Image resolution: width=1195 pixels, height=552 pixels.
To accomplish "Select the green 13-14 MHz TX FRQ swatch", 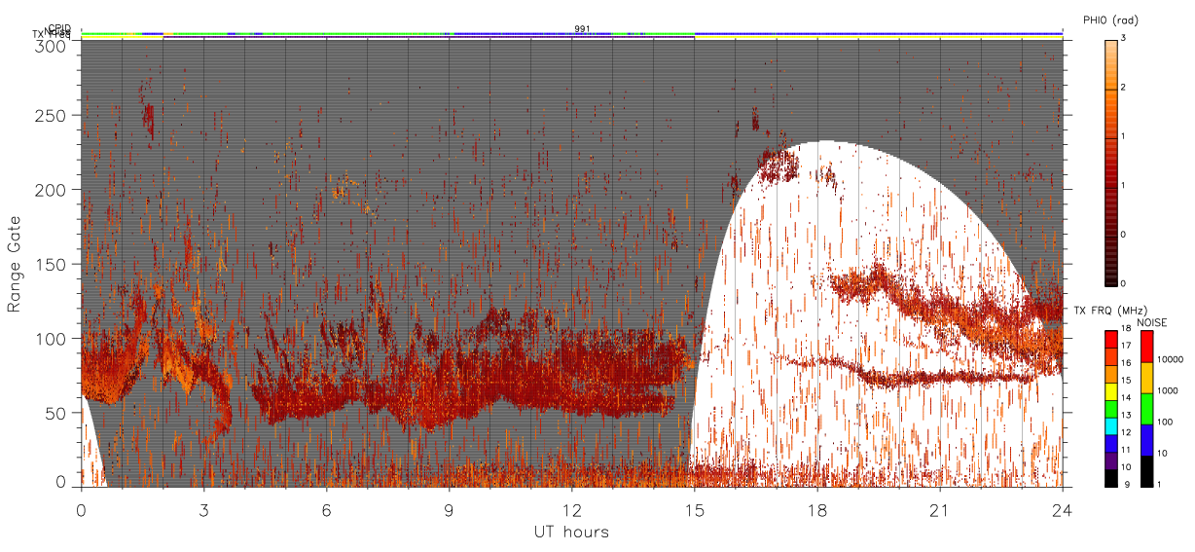I will coord(1111,408).
